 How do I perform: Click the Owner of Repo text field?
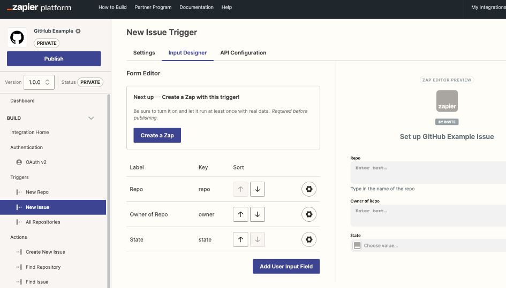(x=428, y=215)
